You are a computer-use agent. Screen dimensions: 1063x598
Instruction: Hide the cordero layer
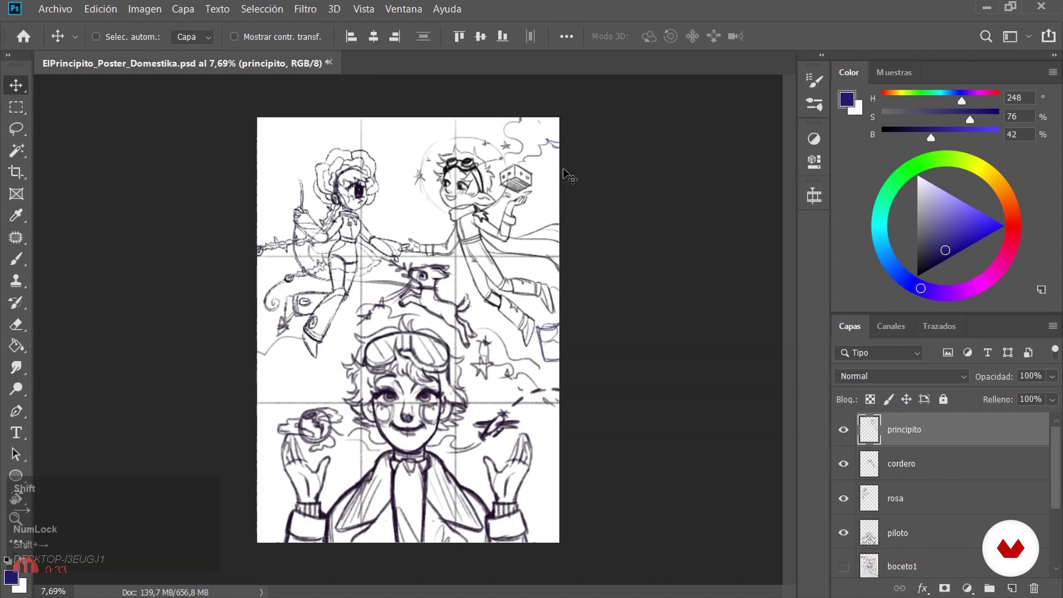coord(843,464)
